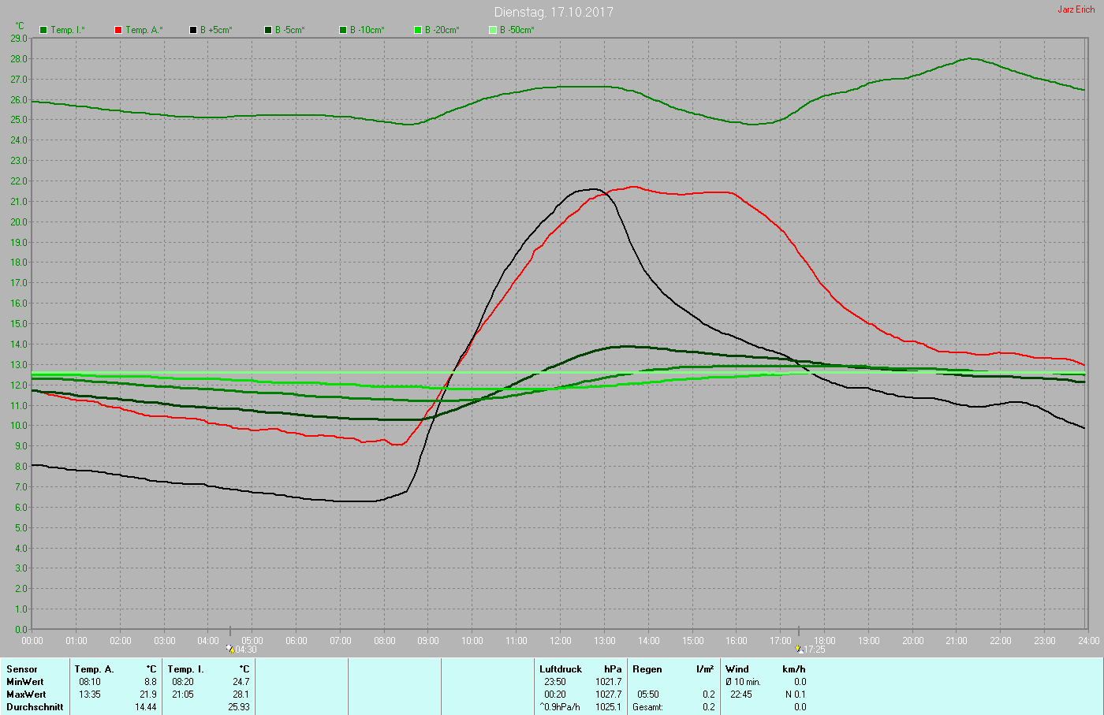Click the 'km/h' unit header

click(794, 669)
